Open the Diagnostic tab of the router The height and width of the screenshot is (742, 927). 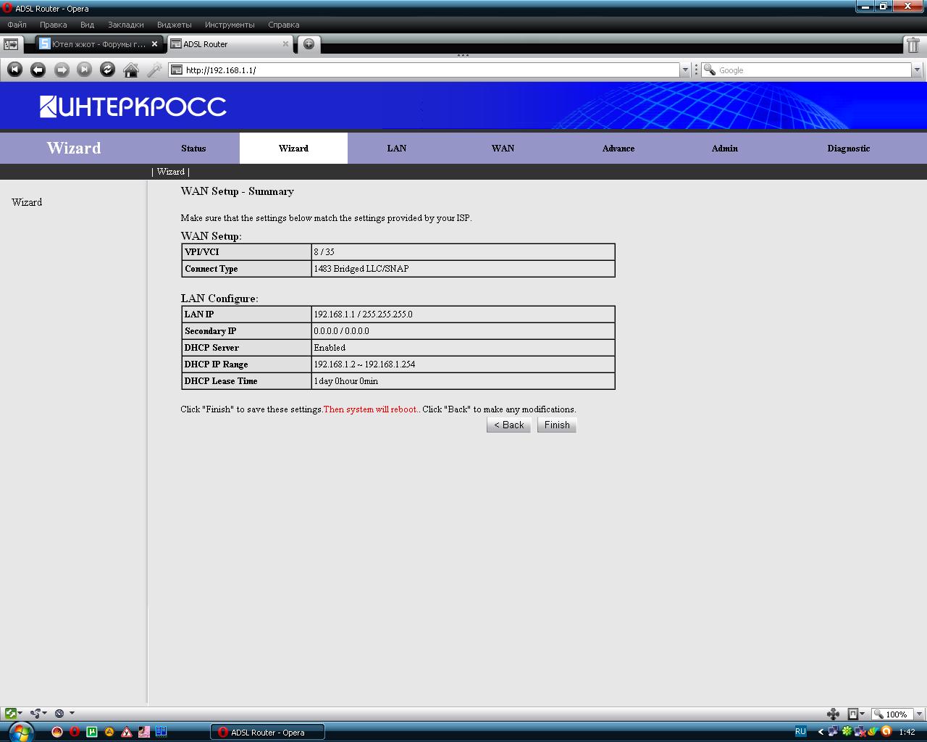click(x=848, y=148)
